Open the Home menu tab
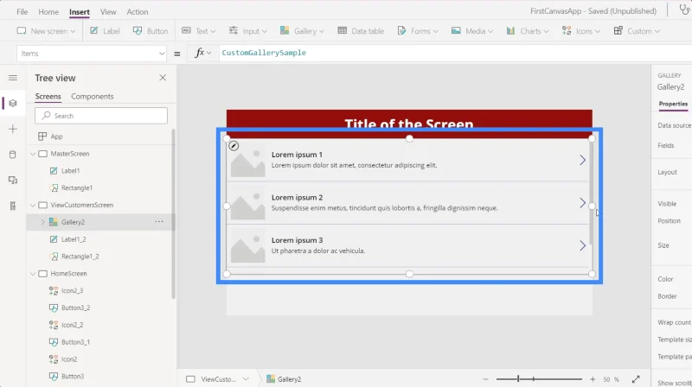The height and width of the screenshot is (387, 692). pos(48,12)
